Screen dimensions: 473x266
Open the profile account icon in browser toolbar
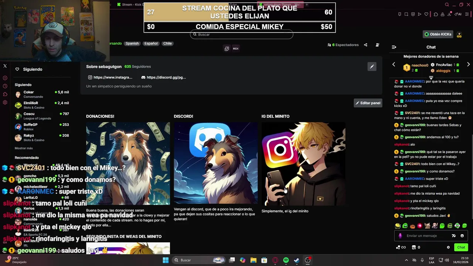click(x=443, y=14)
